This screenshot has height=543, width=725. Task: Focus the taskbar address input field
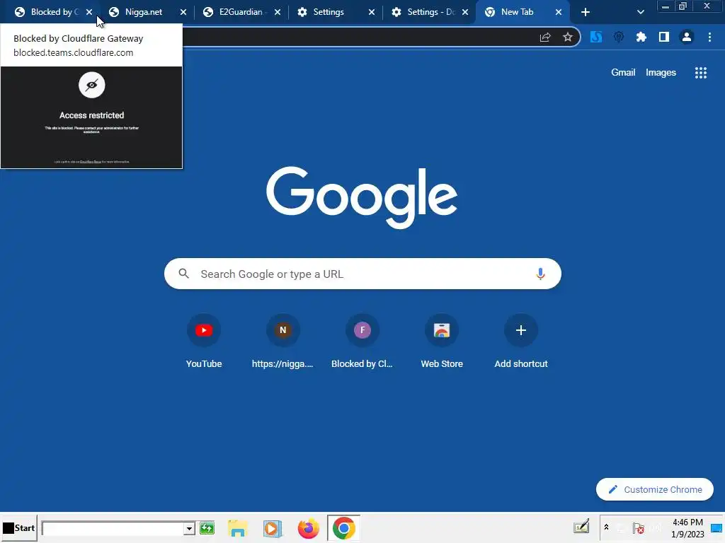113,528
